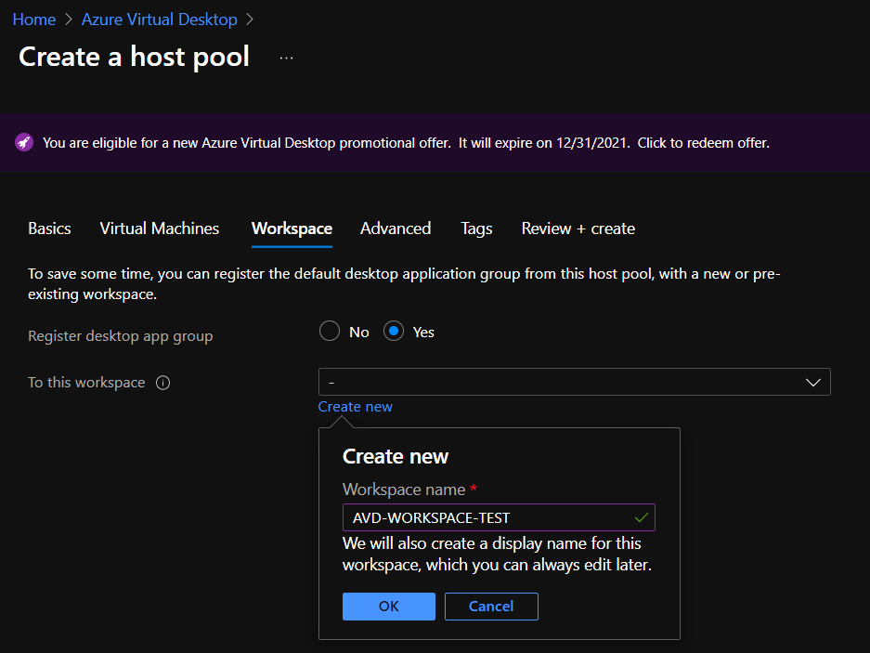Open the info icon beside To this workspace
This screenshot has height=653, width=870.
(x=162, y=383)
